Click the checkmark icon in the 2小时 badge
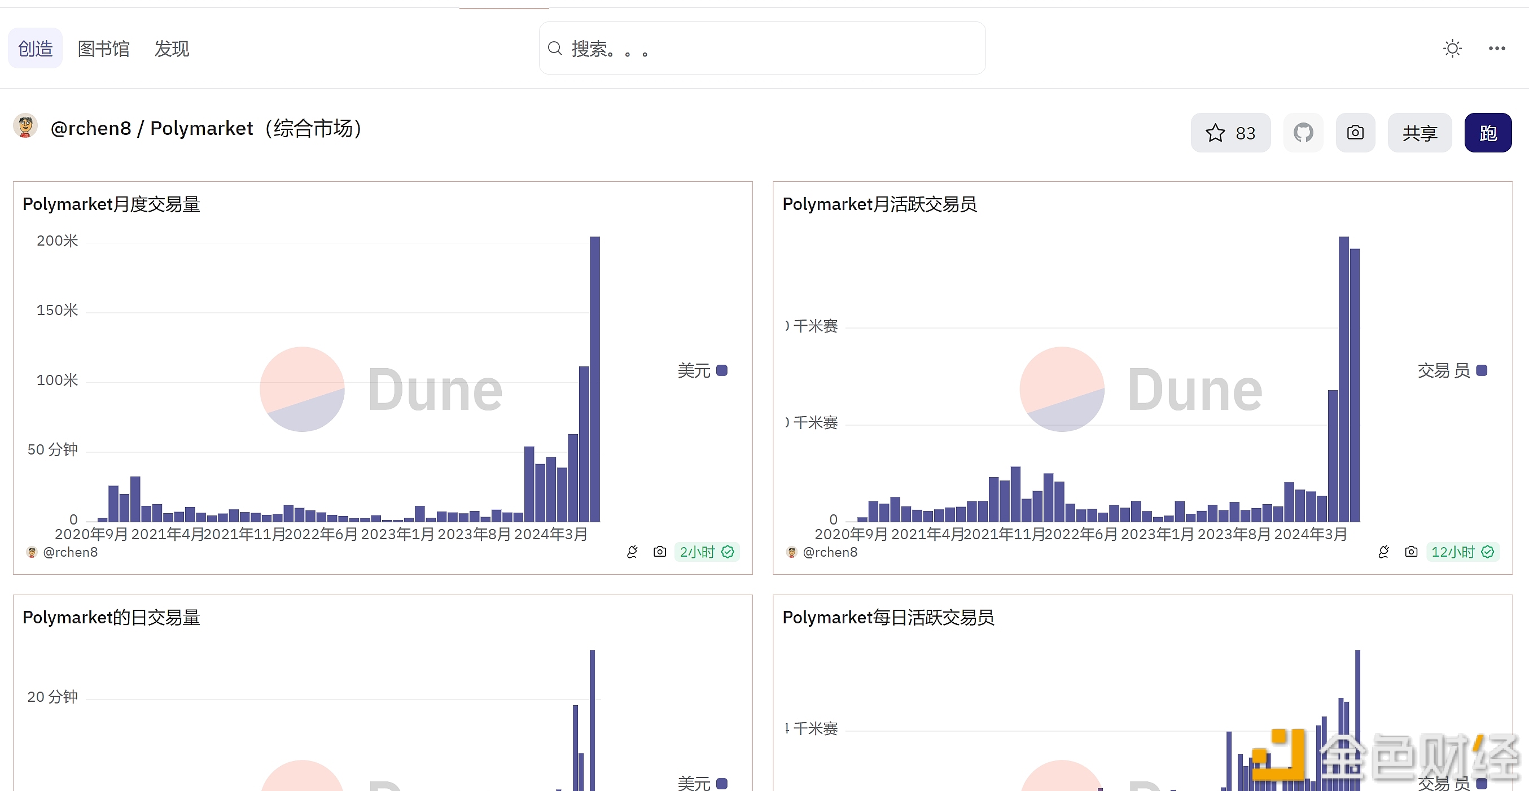The height and width of the screenshot is (791, 1529). point(728,552)
